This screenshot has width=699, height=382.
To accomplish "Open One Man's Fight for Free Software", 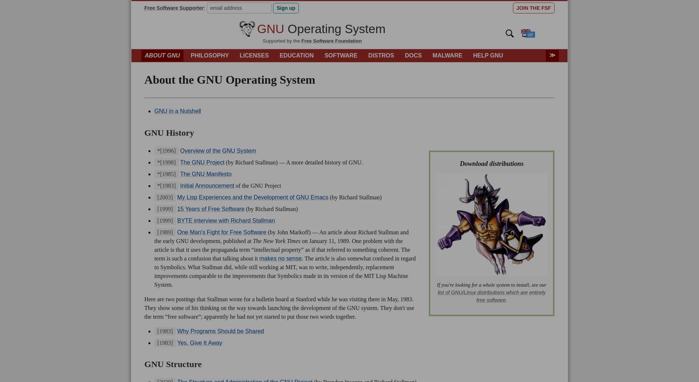I will coord(221,232).
